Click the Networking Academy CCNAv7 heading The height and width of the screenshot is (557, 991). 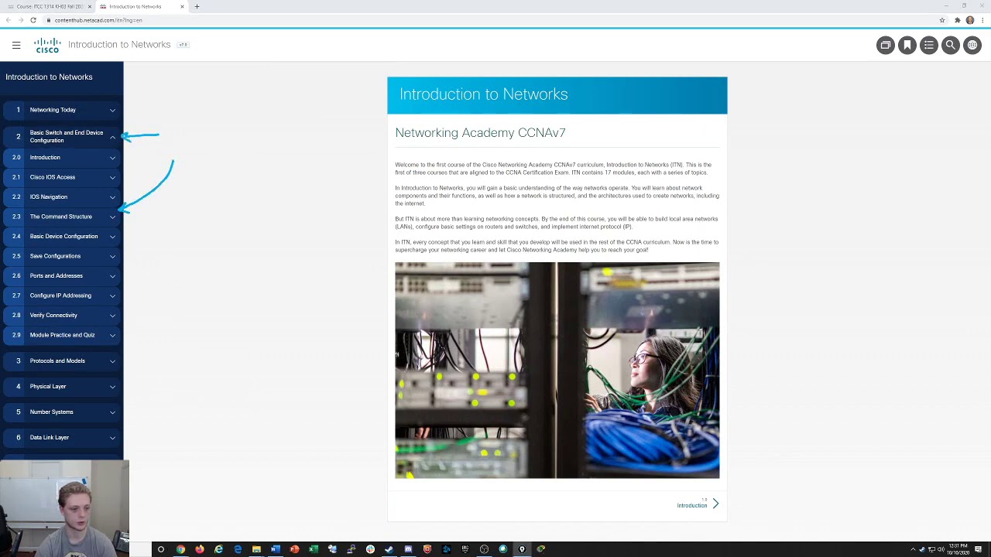tap(480, 133)
